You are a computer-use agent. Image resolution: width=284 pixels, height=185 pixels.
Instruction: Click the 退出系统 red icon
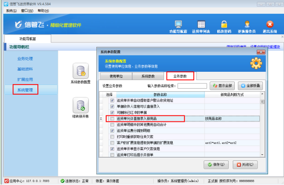click(x=270, y=24)
